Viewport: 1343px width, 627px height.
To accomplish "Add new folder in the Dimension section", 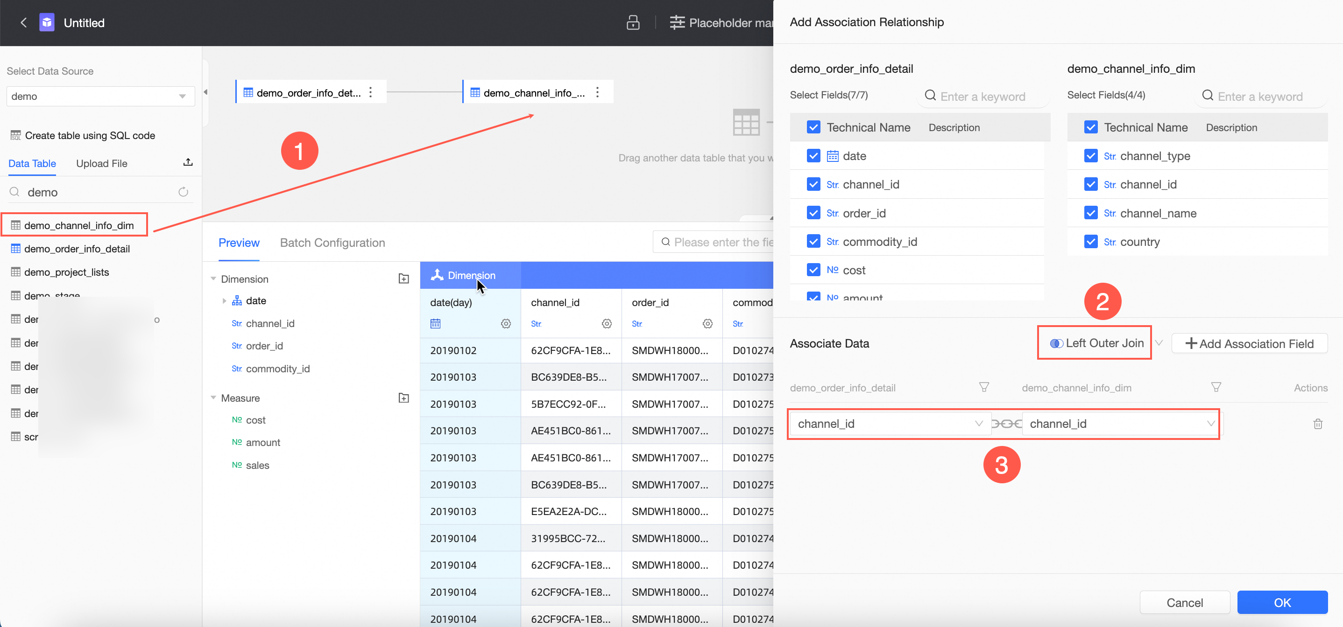I will point(403,279).
